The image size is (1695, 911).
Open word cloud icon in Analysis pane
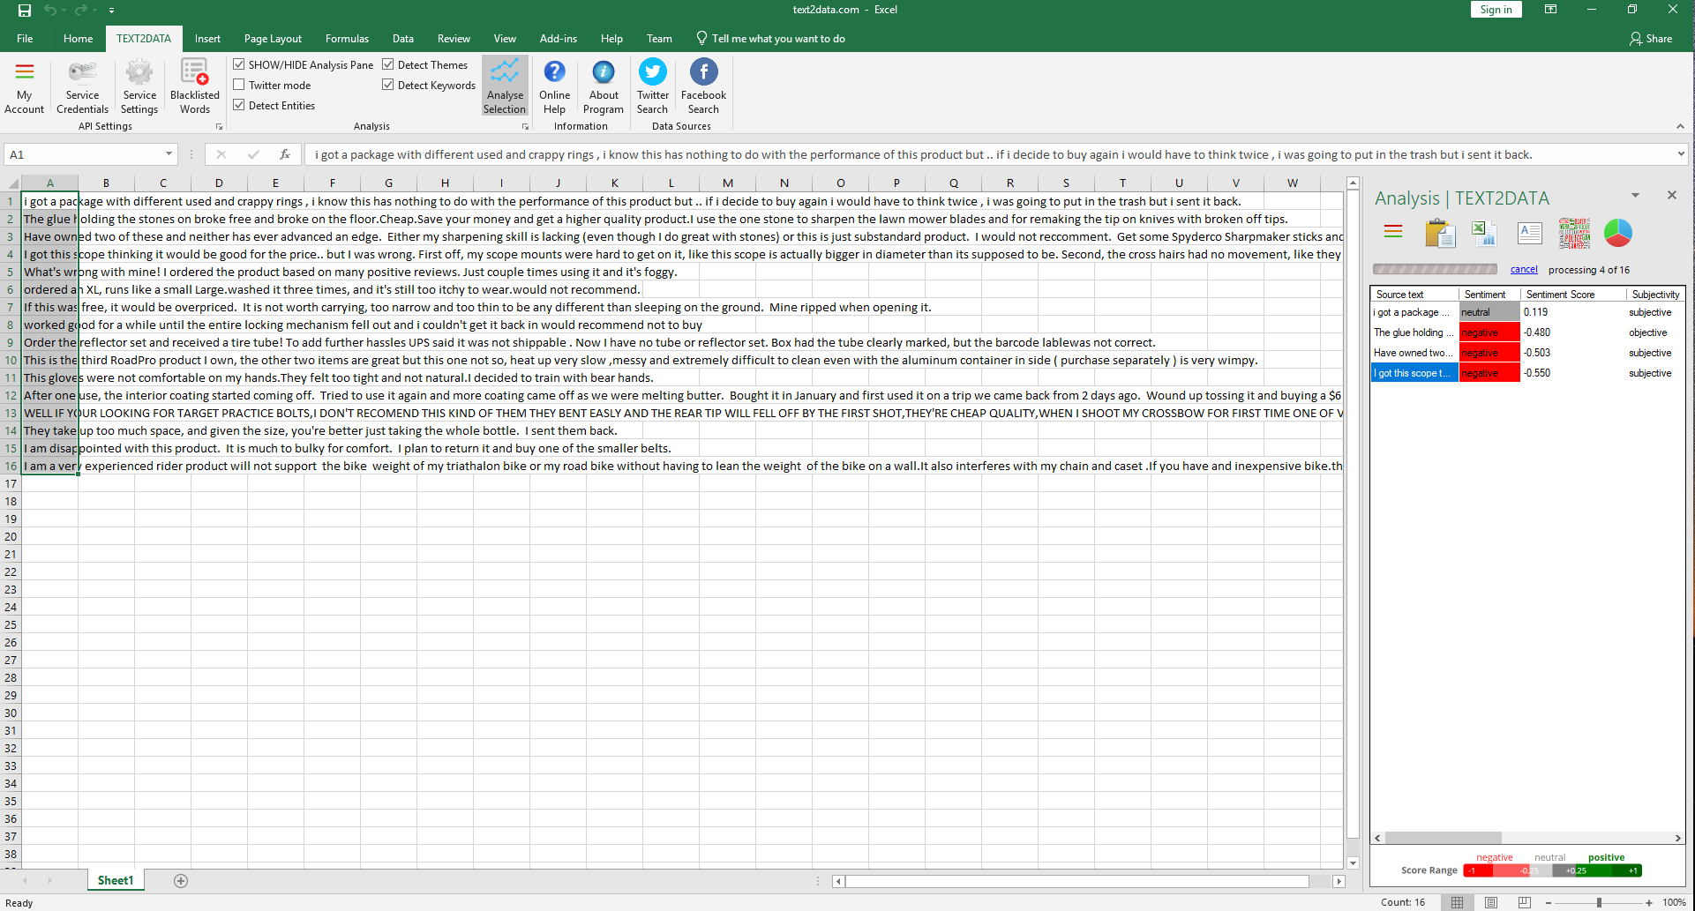click(x=1574, y=233)
